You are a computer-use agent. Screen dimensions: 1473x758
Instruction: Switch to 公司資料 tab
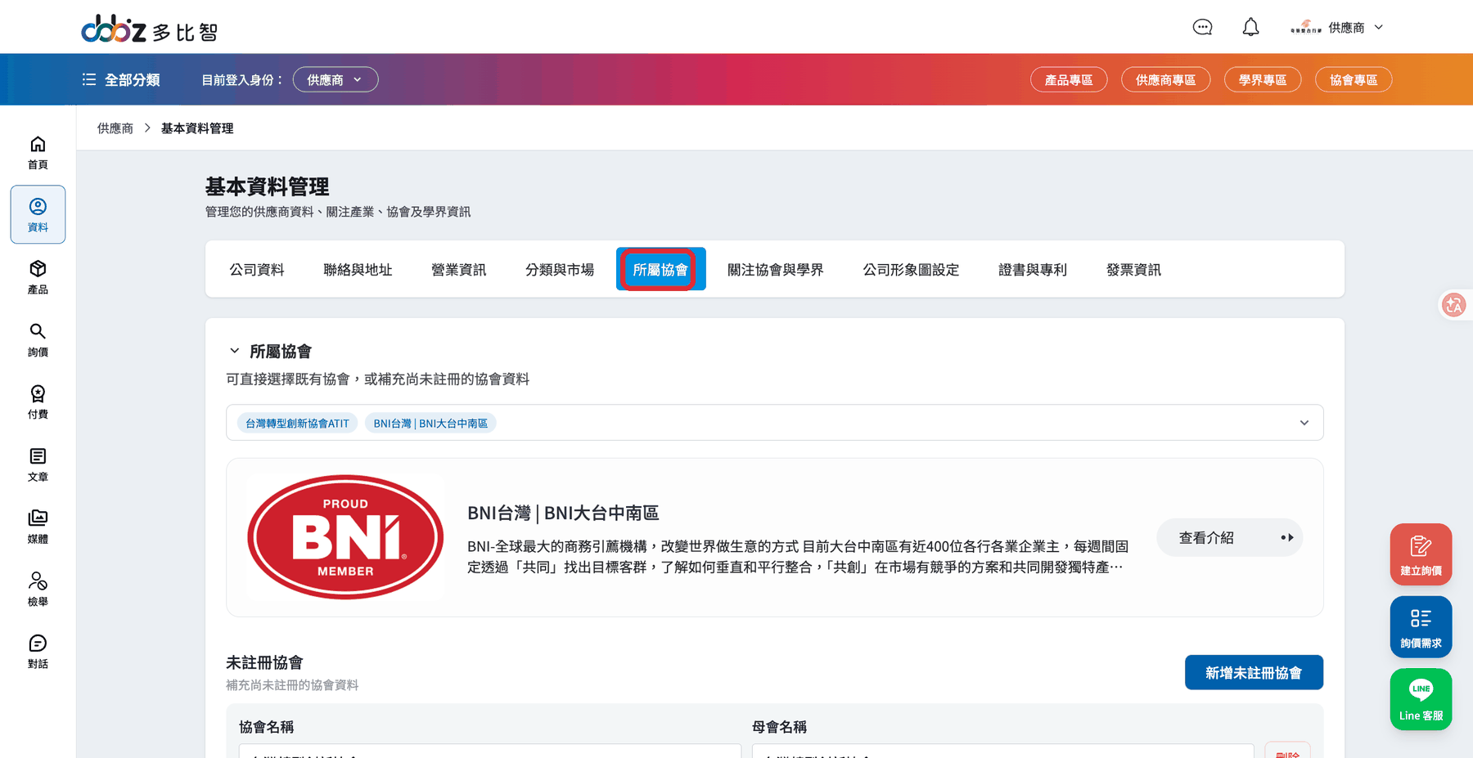tap(257, 269)
